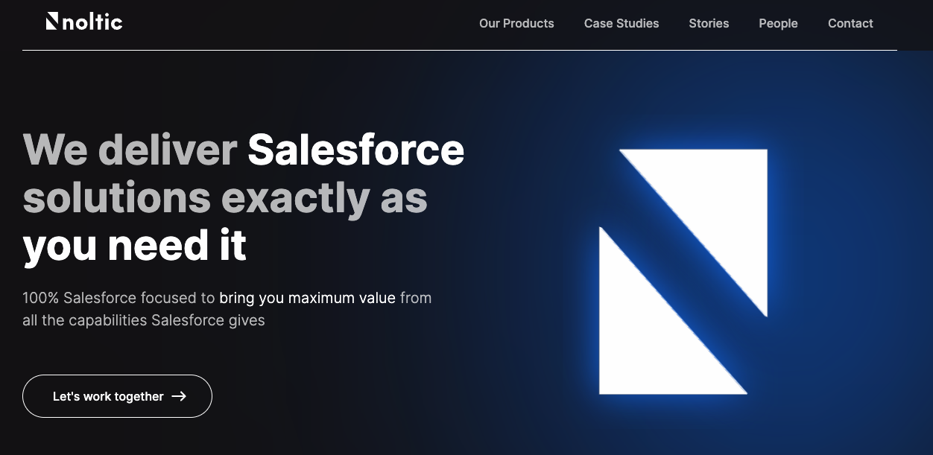
Task: Open the Our Products menu item
Action: point(516,23)
